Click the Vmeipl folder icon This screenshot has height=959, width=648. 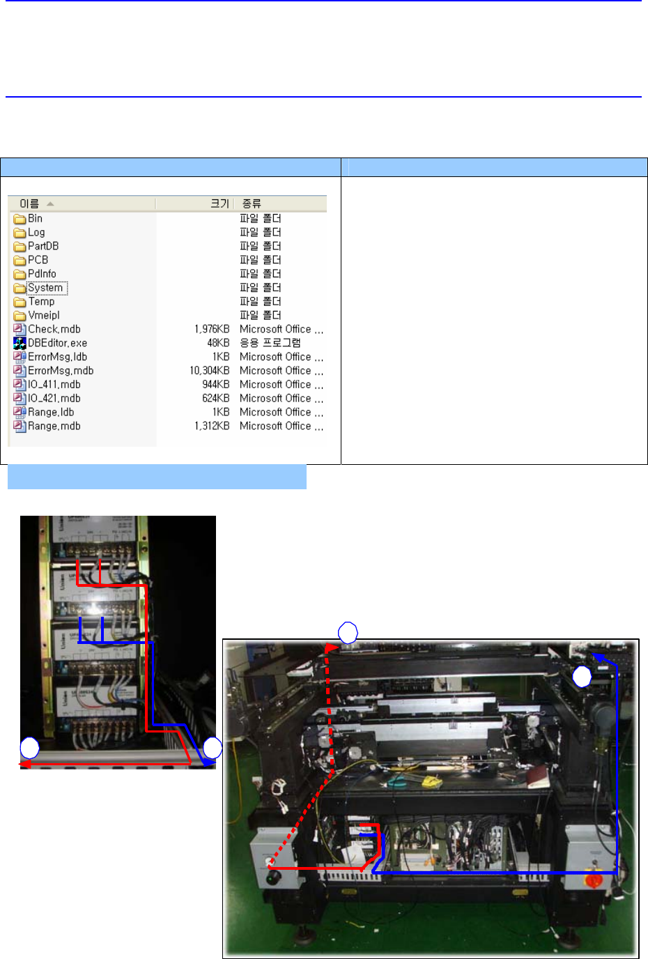[x=20, y=316]
